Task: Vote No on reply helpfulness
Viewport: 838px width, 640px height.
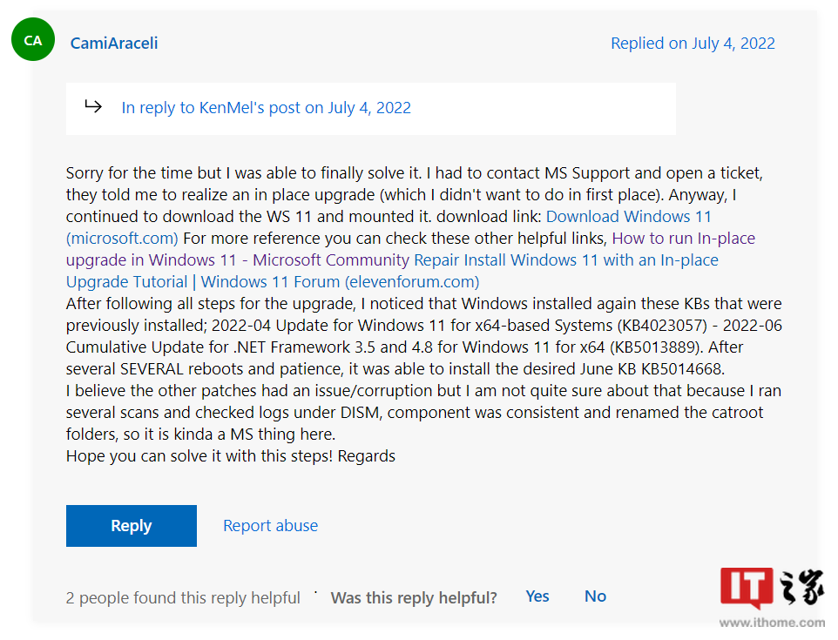Action: (595, 596)
